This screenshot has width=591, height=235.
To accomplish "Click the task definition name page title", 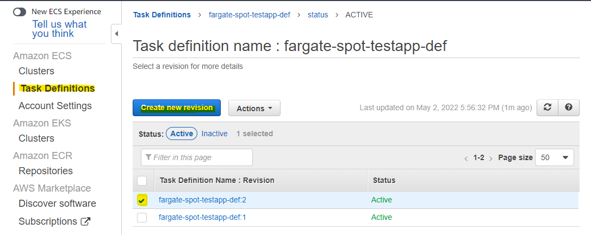I will point(290,46).
